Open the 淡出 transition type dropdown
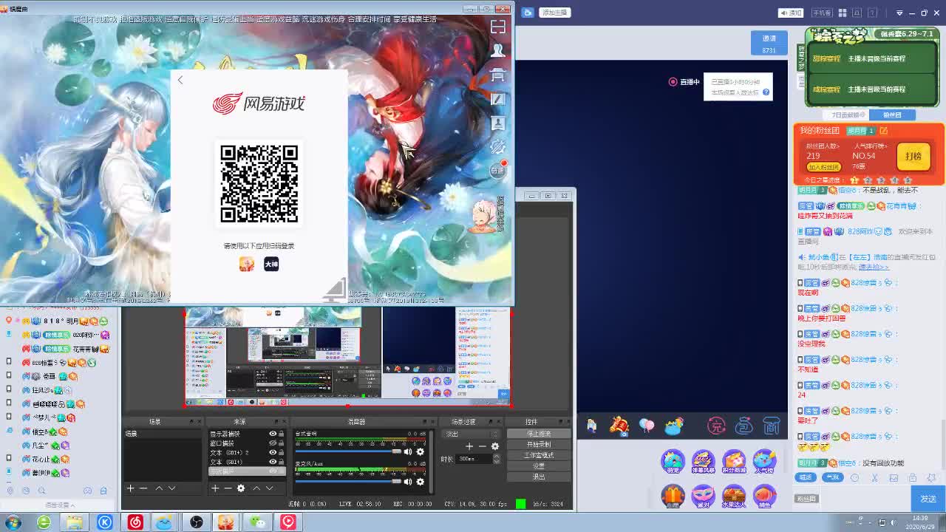Screen dimensions: 946x532 (472, 434)
